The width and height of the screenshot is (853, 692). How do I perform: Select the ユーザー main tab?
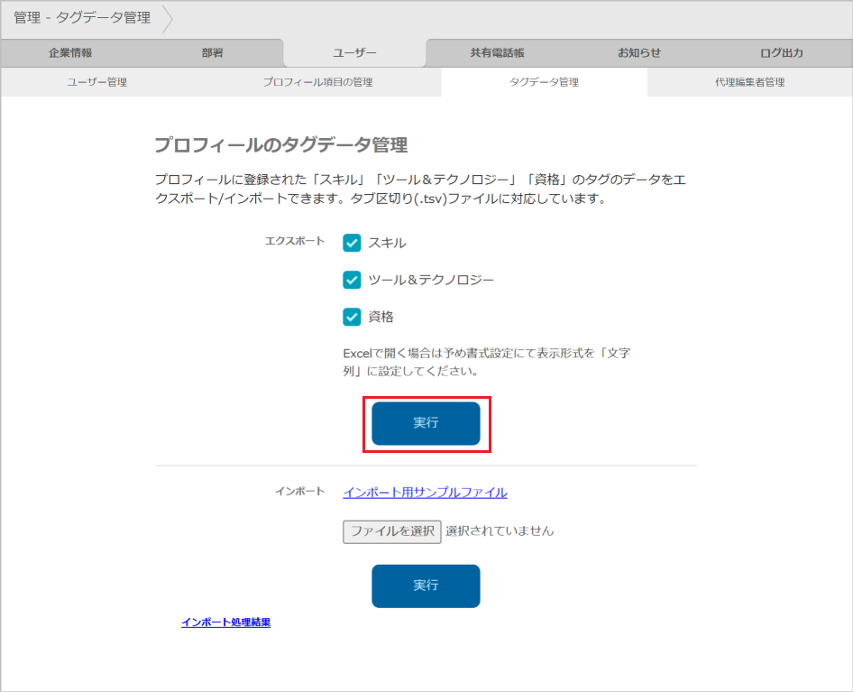354,53
